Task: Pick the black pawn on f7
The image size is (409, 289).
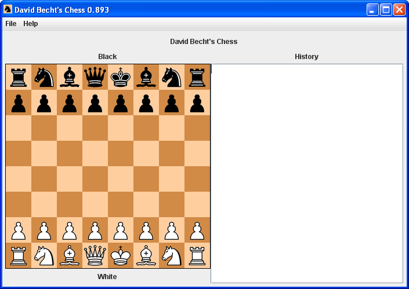Action: tap(146, 103)
